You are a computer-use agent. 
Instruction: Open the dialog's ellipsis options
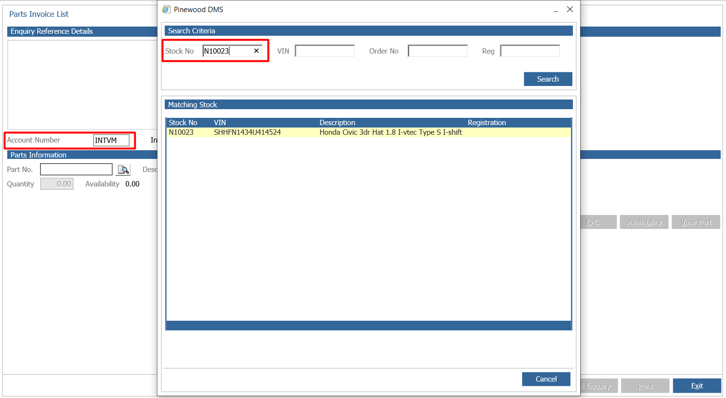pyautogui.click(x=556, y=11)
